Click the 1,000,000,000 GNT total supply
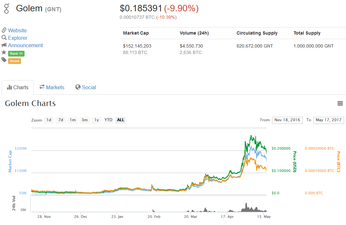This screenshot has height=225, width=346. tap(313, 46)
